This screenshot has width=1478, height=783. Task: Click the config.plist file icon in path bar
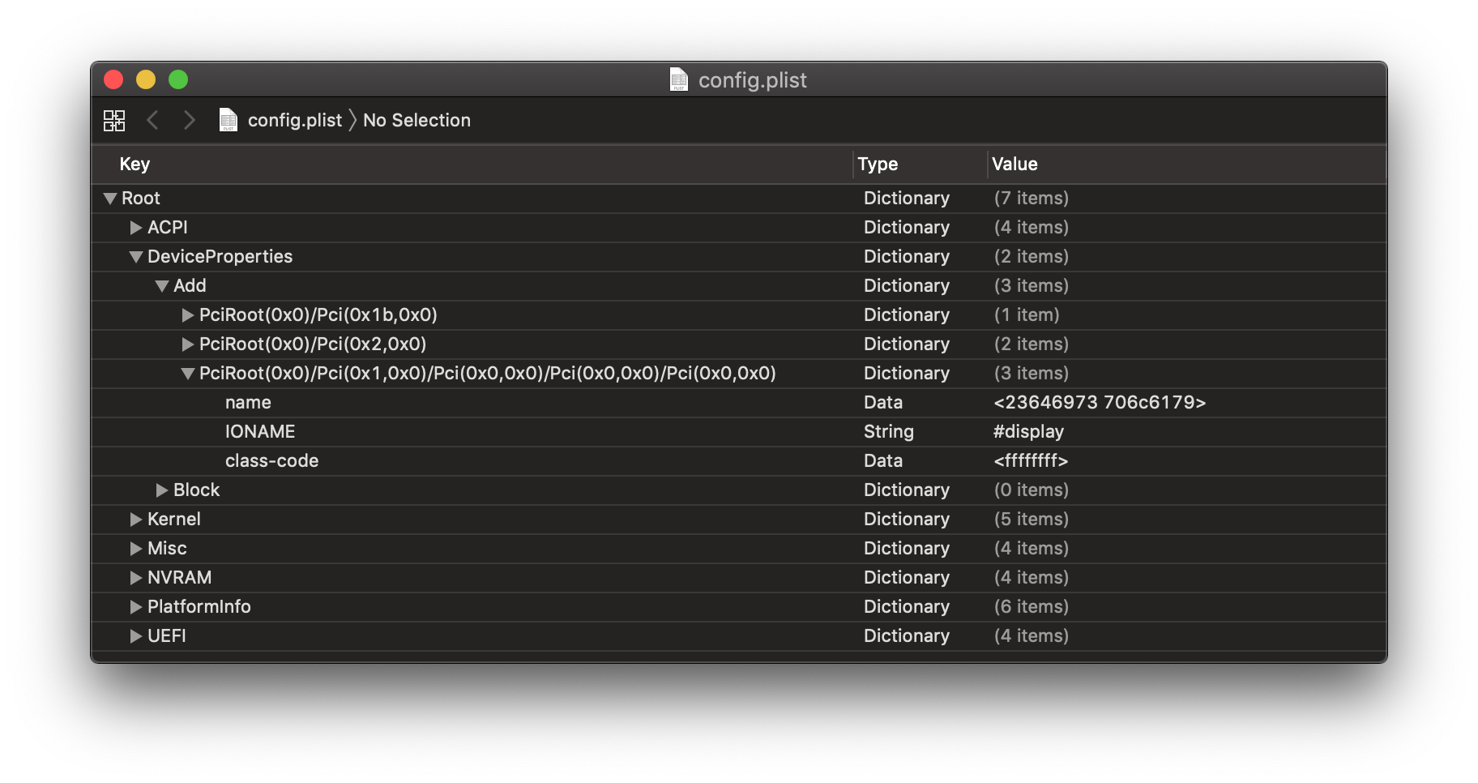[x=229, y=120]
